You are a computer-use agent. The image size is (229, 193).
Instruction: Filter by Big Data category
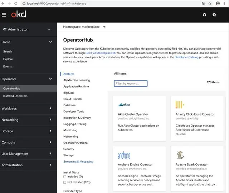pyautogui.click(x=69, y=93)
